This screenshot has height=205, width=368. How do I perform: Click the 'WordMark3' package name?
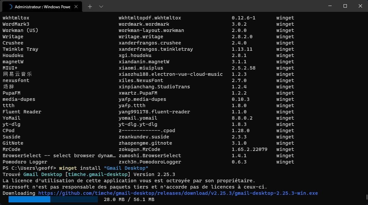[16, 24]
